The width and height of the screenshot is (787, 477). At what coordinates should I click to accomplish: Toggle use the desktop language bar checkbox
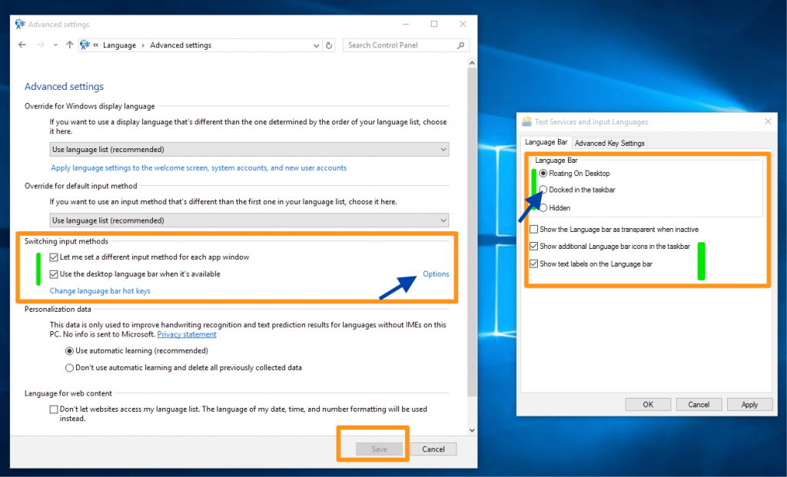[54, 274]
